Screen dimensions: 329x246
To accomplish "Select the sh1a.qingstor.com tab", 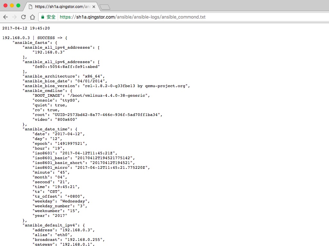I will point(61,6).
